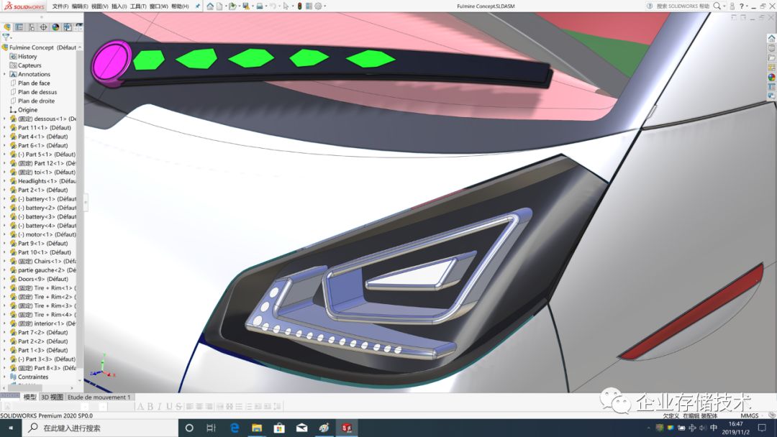Toggle underline in the text formatting bar

(168, 405)
